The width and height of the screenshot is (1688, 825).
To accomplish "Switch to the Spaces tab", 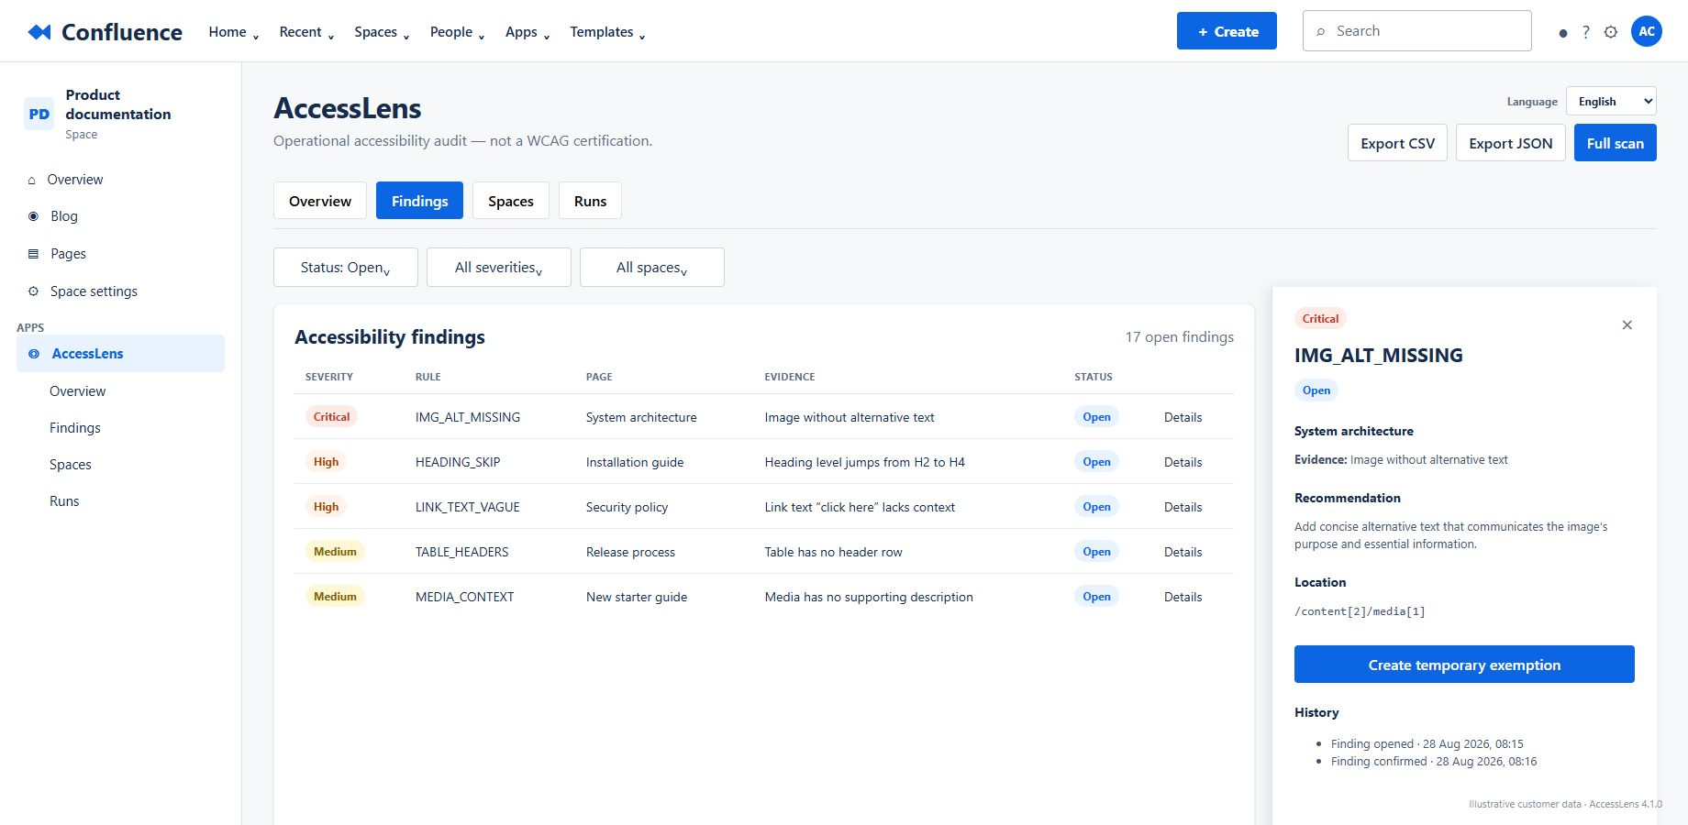I will 511,201.
